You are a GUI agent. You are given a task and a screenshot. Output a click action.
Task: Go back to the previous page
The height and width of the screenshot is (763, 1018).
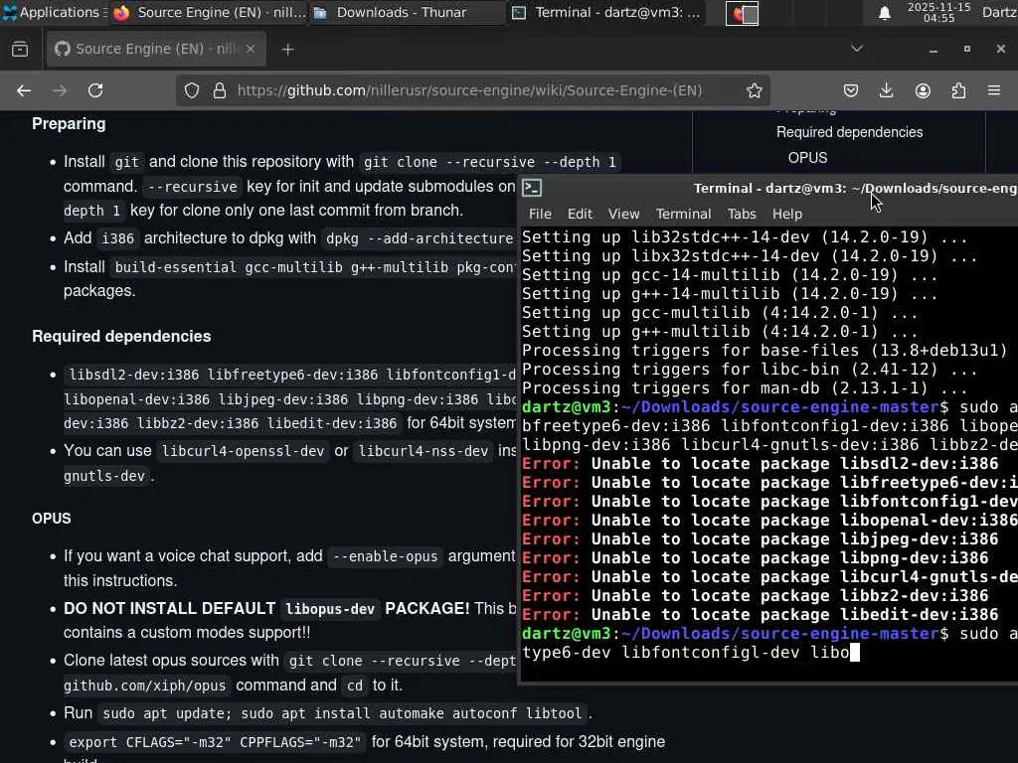[24, 90]
